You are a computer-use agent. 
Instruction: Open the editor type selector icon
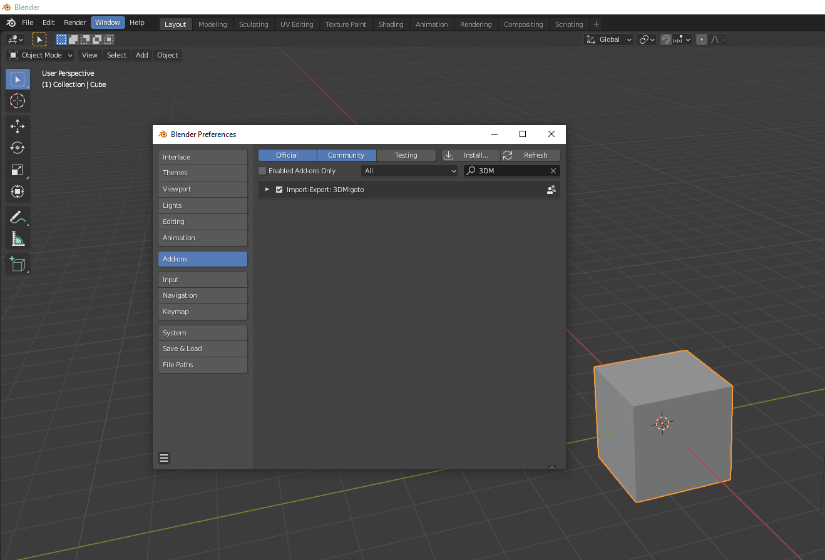click(x=15, y=39)
